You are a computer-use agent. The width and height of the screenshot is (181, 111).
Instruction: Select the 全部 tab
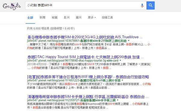30,18
